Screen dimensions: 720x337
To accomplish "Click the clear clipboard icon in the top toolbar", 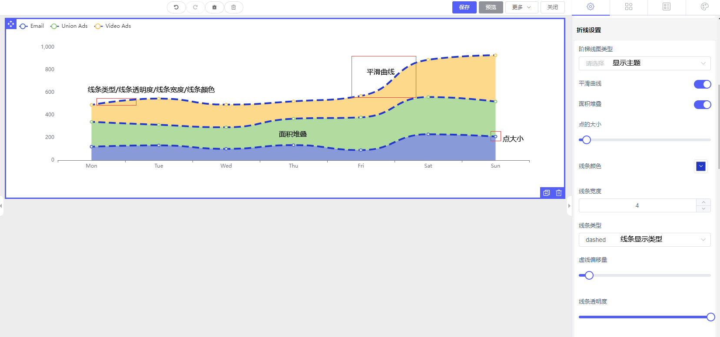I will [x=214, y=7].
